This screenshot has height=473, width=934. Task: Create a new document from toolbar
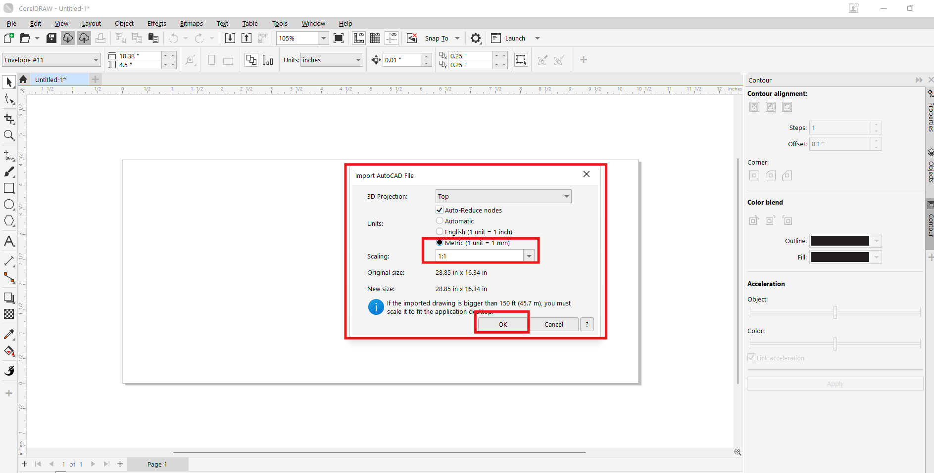click(9, 38)
